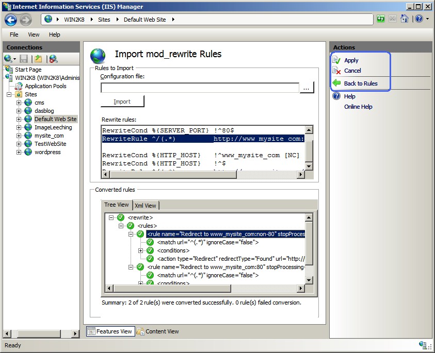Click the converted rules vertical scrollbar up arrow
The width and height of the screenshot is (435, 353).
point(309,217)
